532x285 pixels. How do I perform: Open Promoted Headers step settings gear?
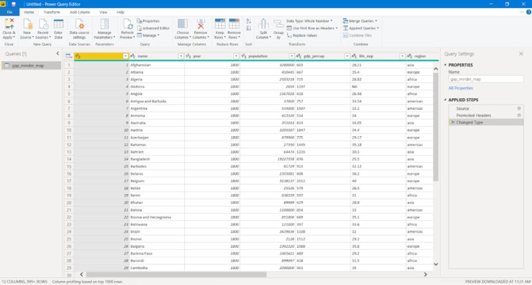[x=519, y=115]
